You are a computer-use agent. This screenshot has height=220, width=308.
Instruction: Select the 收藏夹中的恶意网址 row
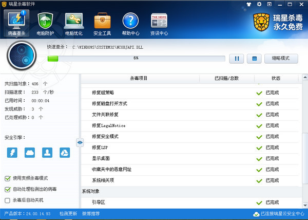coord(190,170)
